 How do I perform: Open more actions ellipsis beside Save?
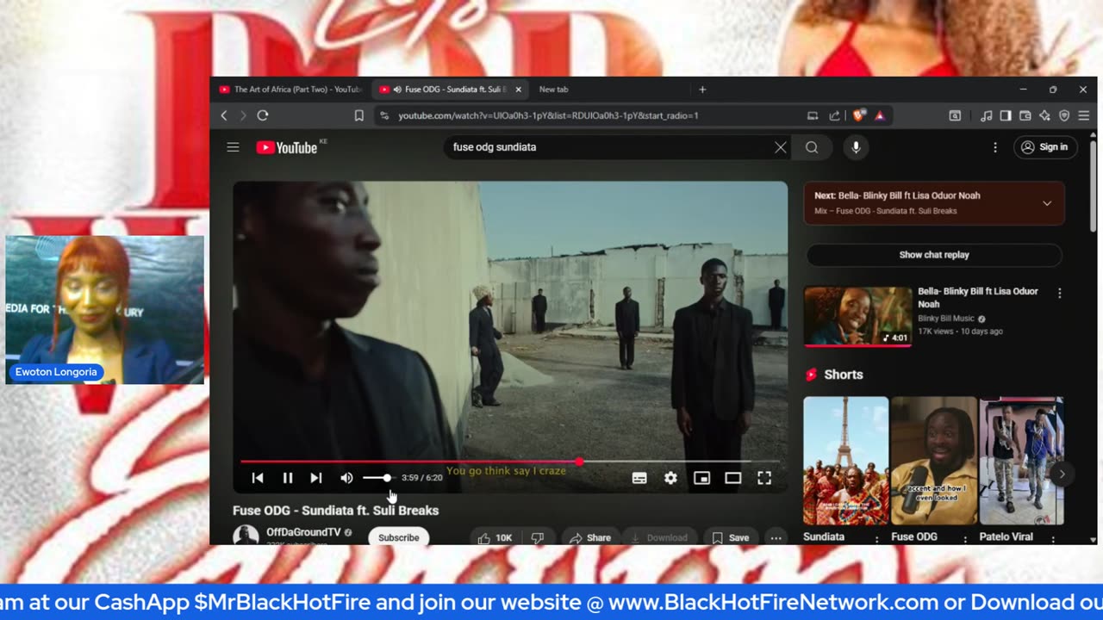pos(776,537)
